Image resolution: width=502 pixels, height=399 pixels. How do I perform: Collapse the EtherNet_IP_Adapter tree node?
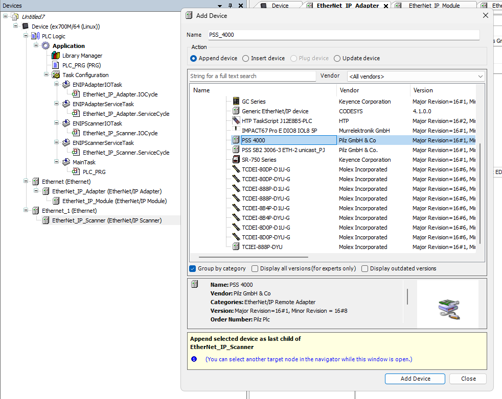pos(36,190)
